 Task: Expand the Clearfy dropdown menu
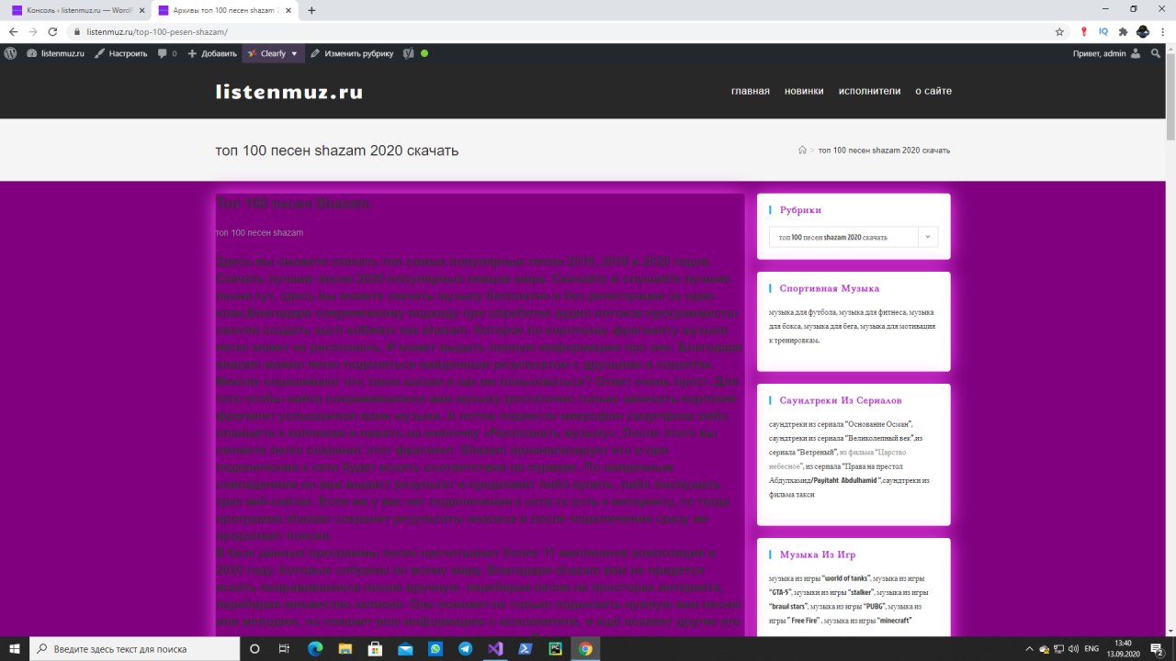pos(273,53)
